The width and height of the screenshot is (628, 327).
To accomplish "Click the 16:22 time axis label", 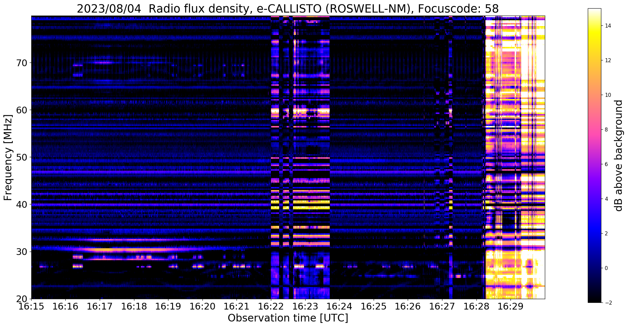I will coord(271,306).
